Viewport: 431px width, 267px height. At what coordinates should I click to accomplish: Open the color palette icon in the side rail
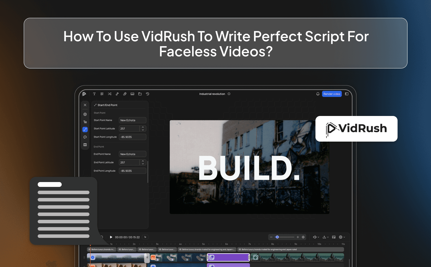click(x=85, y=137)
